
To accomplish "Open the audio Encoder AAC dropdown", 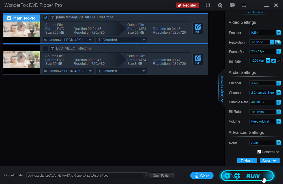I will [278, 83].
